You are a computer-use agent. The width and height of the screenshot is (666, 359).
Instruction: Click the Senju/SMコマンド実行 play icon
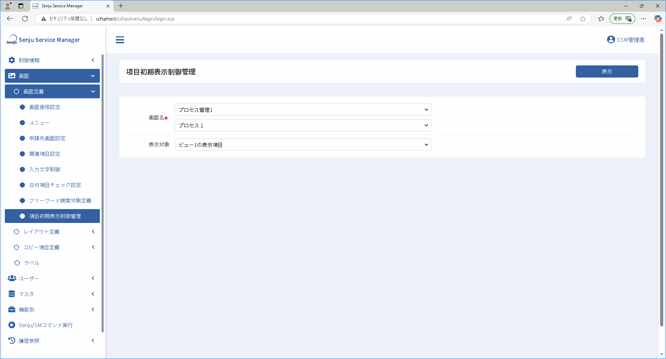(x=12, y=325)
